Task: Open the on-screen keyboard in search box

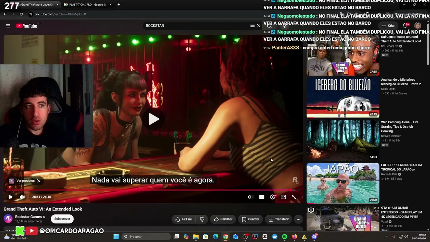Action: 252,26
